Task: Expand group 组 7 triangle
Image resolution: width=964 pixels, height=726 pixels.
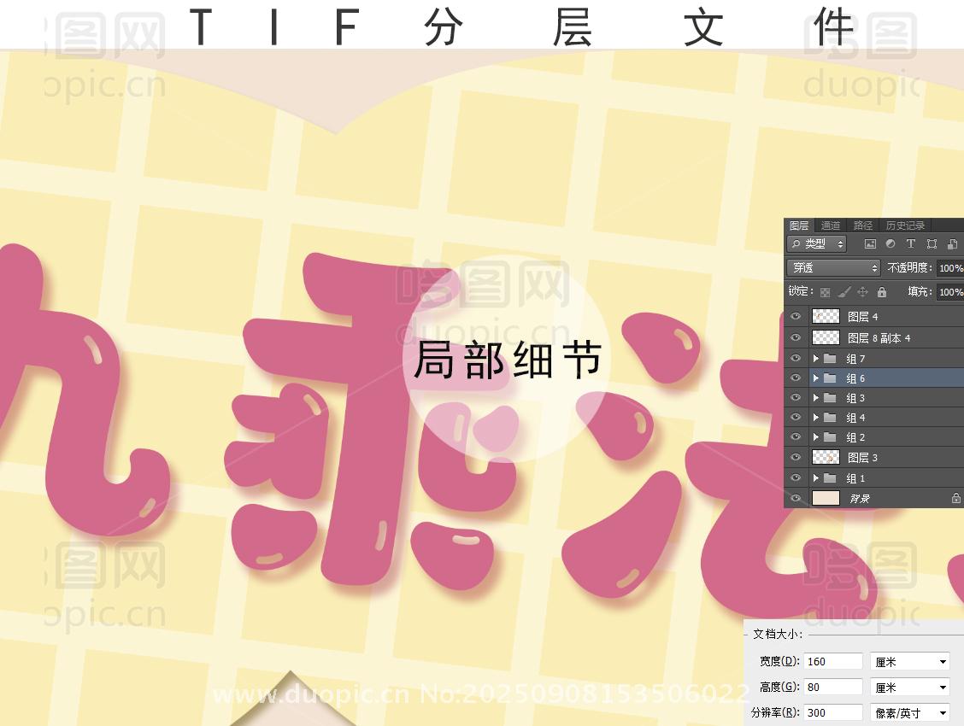Action: [816, 358]
